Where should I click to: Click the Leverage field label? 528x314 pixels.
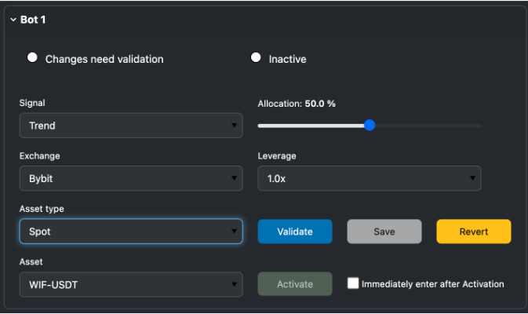pyautogui.click(x=277, y=156)
